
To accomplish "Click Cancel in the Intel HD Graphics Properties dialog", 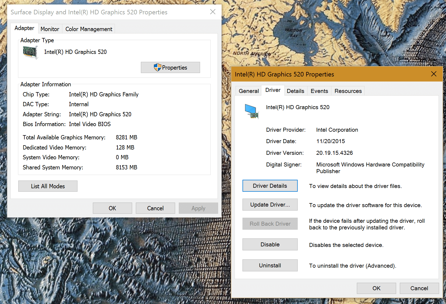I will coord(419,288).
